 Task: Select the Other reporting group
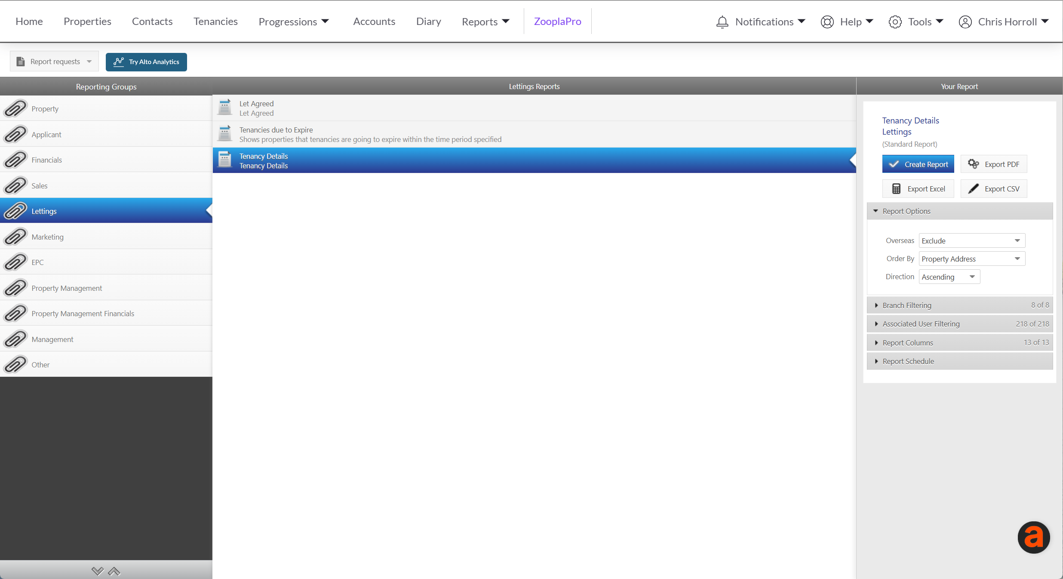106,364
